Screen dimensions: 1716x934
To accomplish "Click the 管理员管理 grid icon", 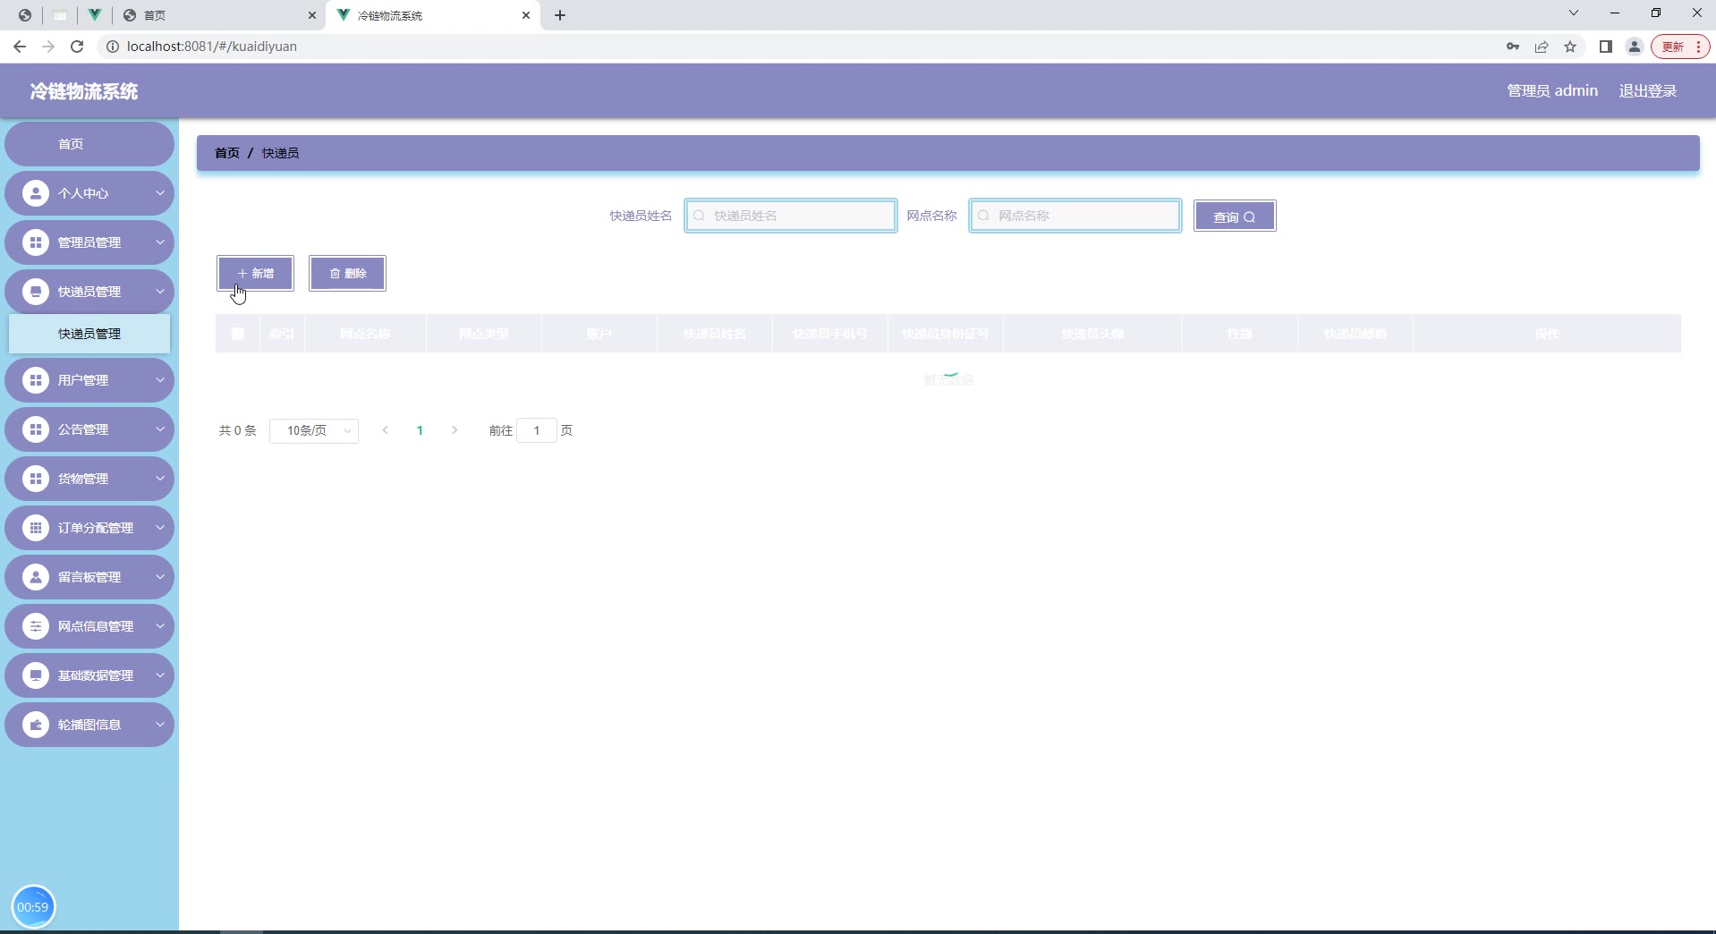I will point(36,242).
